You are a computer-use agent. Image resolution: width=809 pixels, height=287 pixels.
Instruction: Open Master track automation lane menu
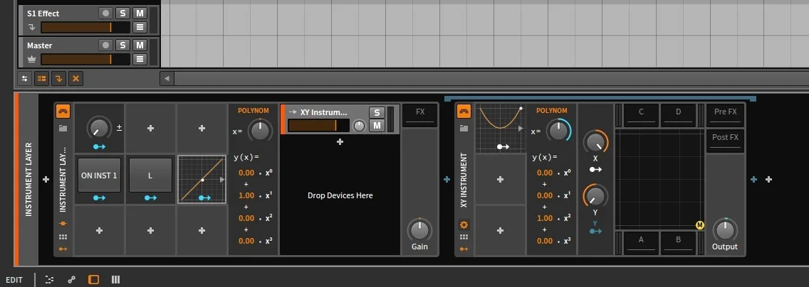point(140,59)
